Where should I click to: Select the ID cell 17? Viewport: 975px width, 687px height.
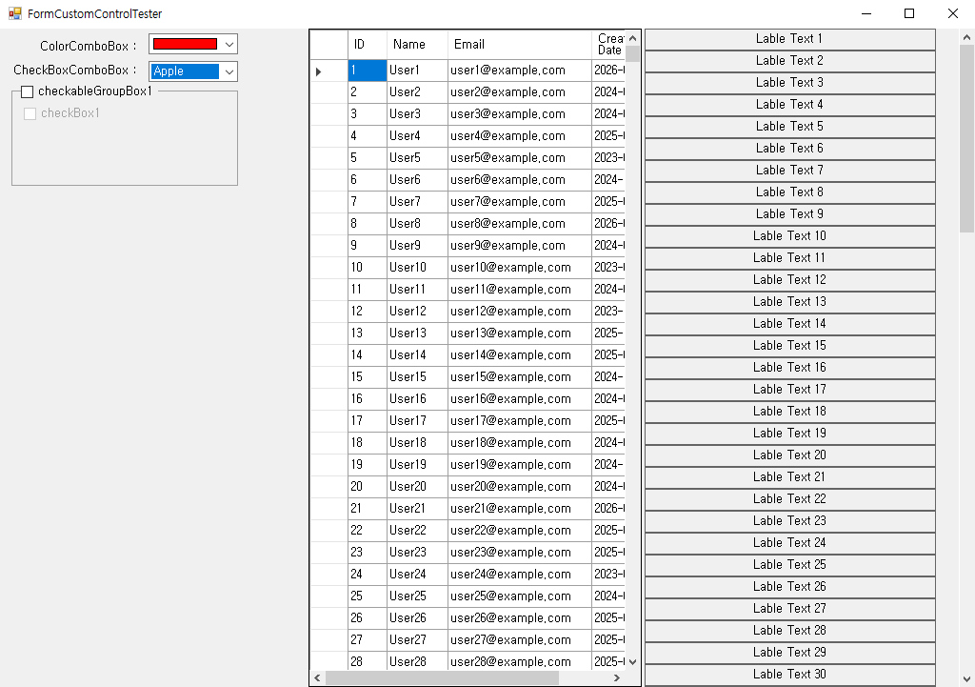(x=367, y=420)
